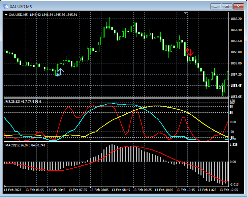
Task: Click the 1859.00 price axis label
Action: pos(236,63)
